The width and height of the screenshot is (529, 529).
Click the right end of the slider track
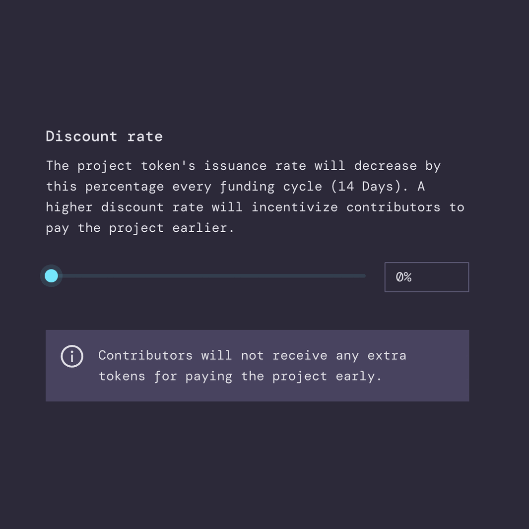pos(362,275)
